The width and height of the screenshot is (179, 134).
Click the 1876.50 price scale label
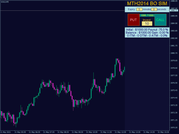click(x=174, y=83)
